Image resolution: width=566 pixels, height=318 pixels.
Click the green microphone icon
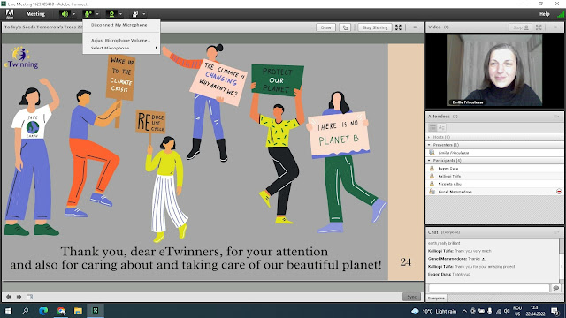tap(88, 14)
